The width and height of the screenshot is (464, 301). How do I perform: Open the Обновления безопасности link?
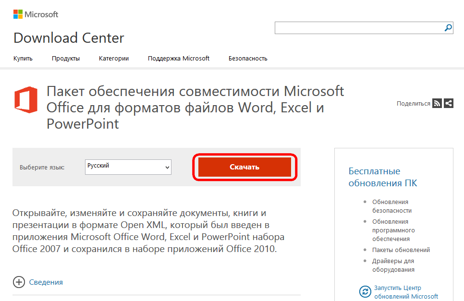point(391,206)
